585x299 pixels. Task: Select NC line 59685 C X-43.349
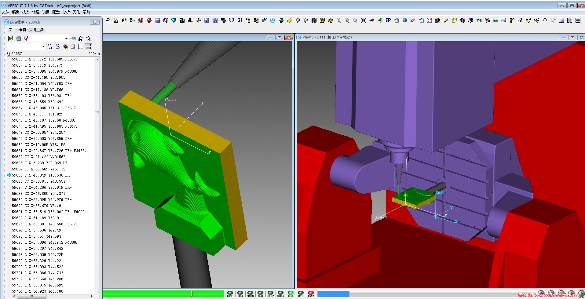(42, 175)
